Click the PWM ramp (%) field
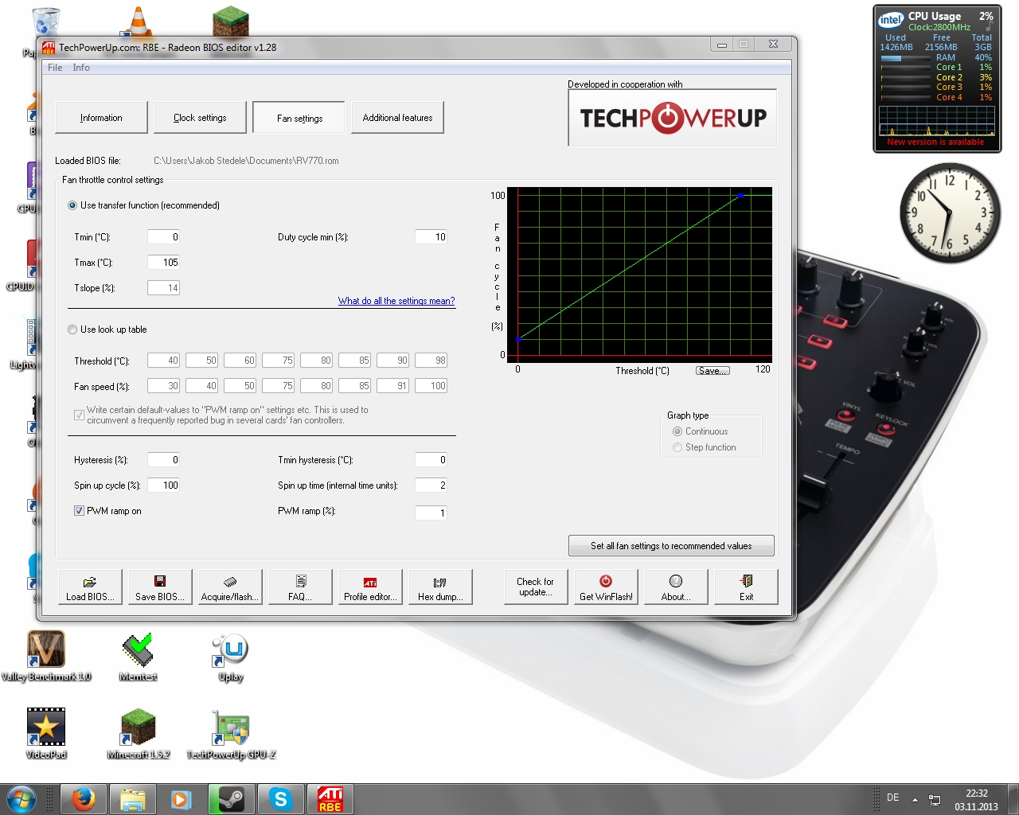Viewport: 1019px width, 815px height. point(431,513)
